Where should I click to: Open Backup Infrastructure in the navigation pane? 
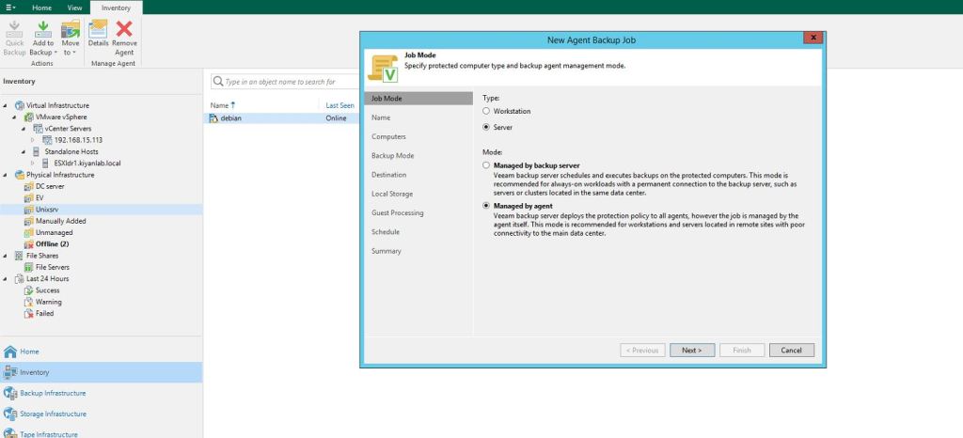click(x=53, y=393)
